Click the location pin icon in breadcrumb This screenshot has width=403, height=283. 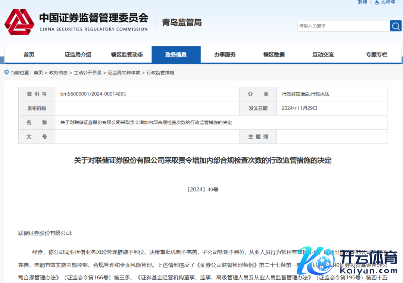[6, 72]
